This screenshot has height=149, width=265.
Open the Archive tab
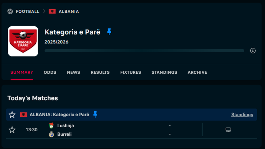tap(197, 72)
